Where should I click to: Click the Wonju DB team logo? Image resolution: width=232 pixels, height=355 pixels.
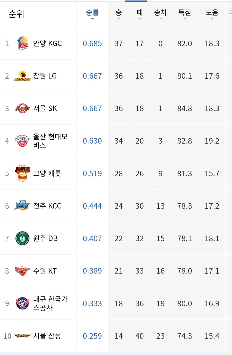[x=22, y=238]
